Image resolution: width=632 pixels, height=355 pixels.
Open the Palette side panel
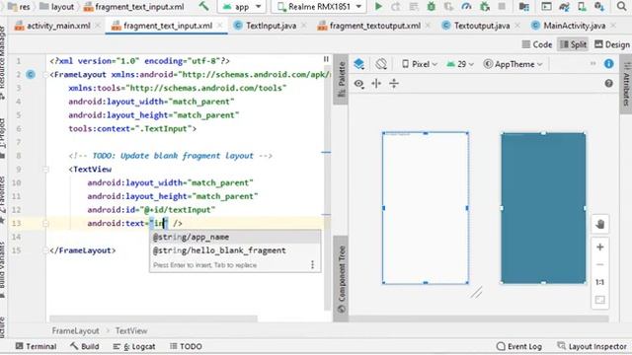pos(341,79)
